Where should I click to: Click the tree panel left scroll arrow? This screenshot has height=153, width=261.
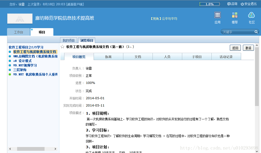(x=10, y=149)
